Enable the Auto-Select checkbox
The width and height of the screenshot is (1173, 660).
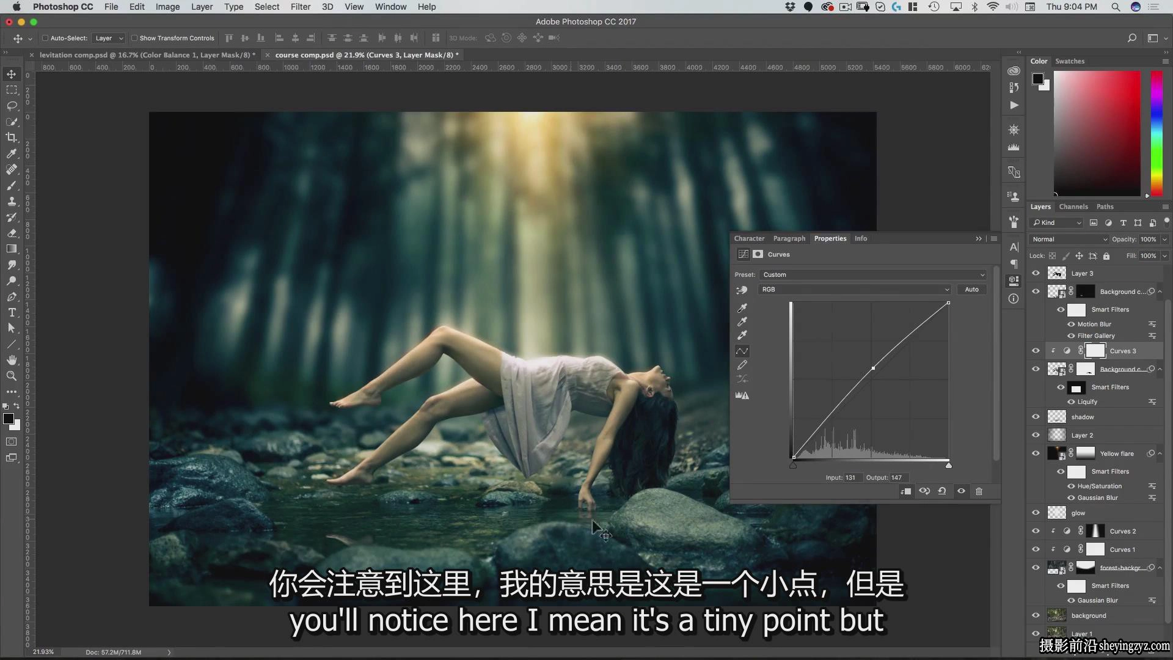coord(45,38)
